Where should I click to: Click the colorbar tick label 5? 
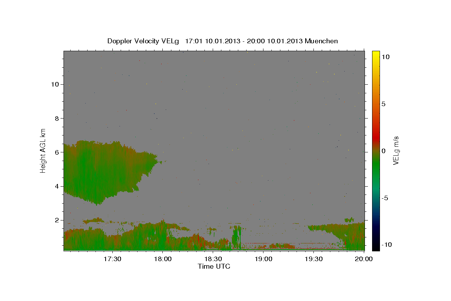tap(383, 104)
